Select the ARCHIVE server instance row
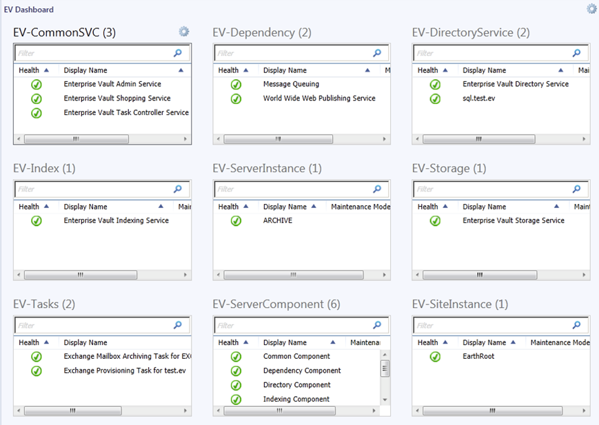The height and width of the screenshot is (425, 599). [302, 220]
